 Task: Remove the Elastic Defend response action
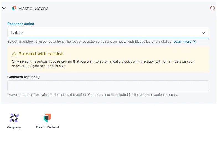[212, 8]
